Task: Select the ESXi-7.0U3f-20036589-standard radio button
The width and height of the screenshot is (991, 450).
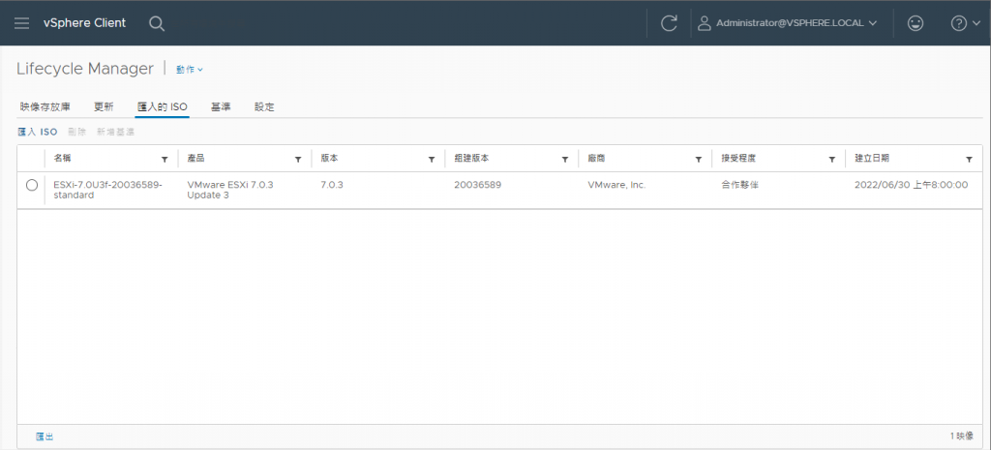Action: point(32,185)
